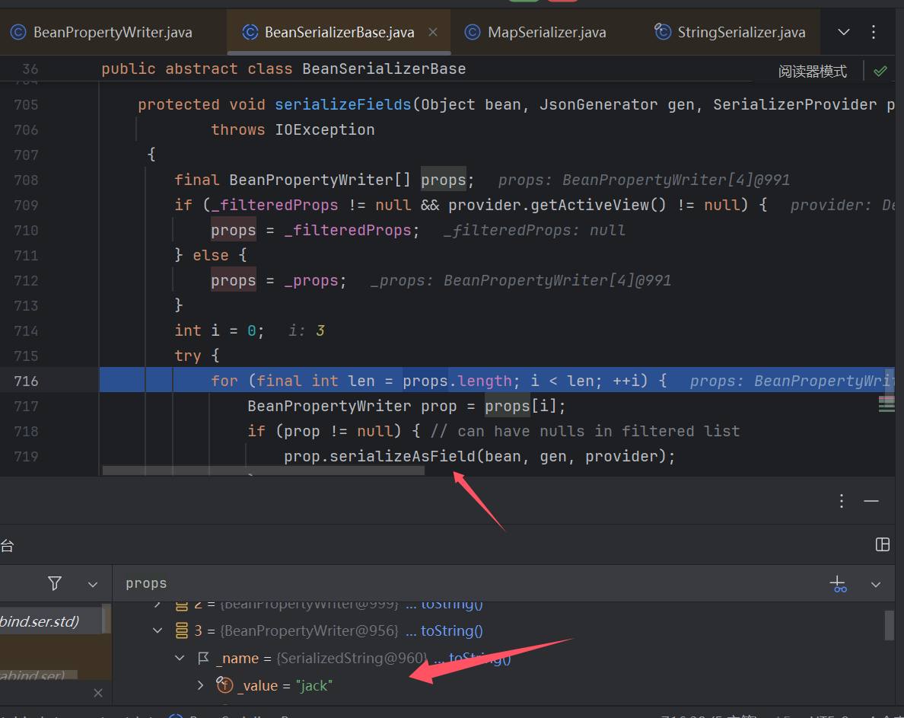Click the BeanSerializerBase.java class file icon
The width and height of the screenshot is (904, 718).
pyautogui.click(x=250, y=32)
